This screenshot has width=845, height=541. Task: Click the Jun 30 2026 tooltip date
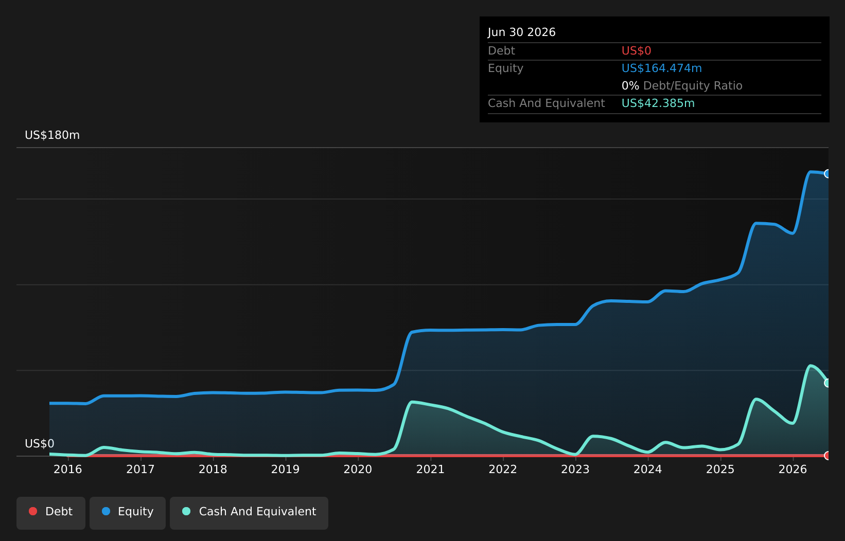(522, 32)
